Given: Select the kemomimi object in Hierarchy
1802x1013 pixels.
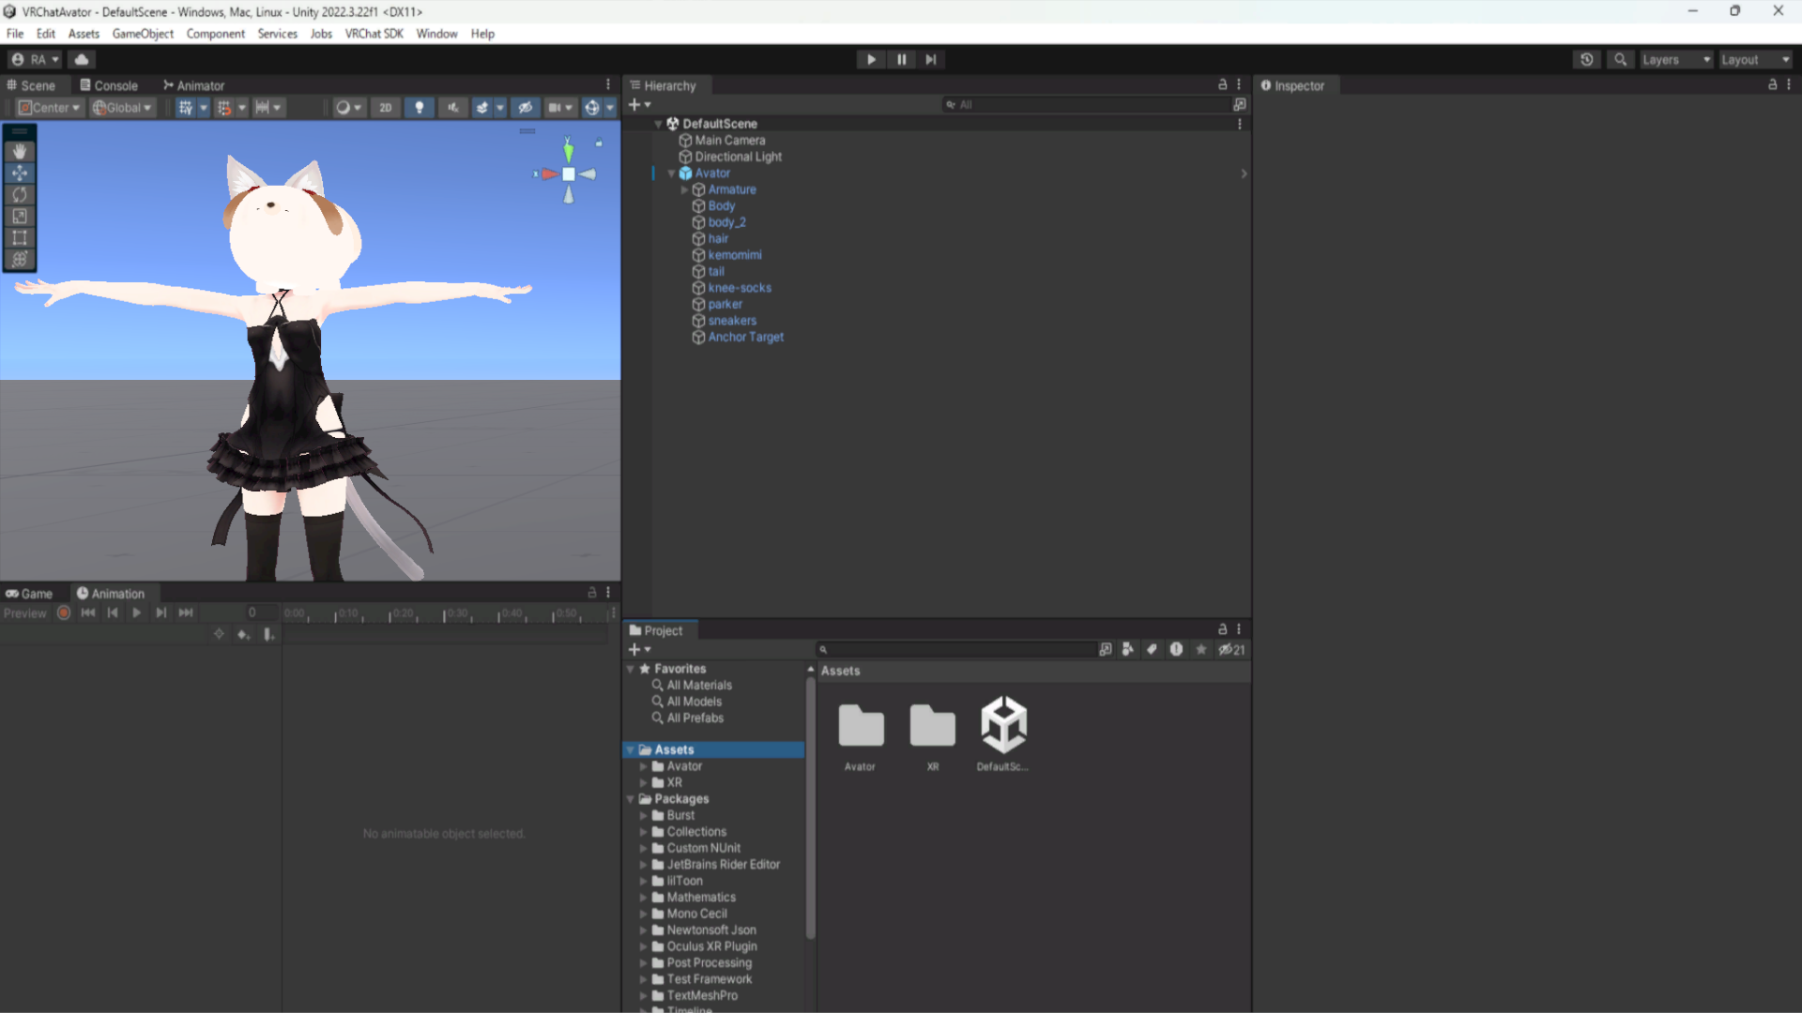Looking at the screenshot, I should point(734,255).
